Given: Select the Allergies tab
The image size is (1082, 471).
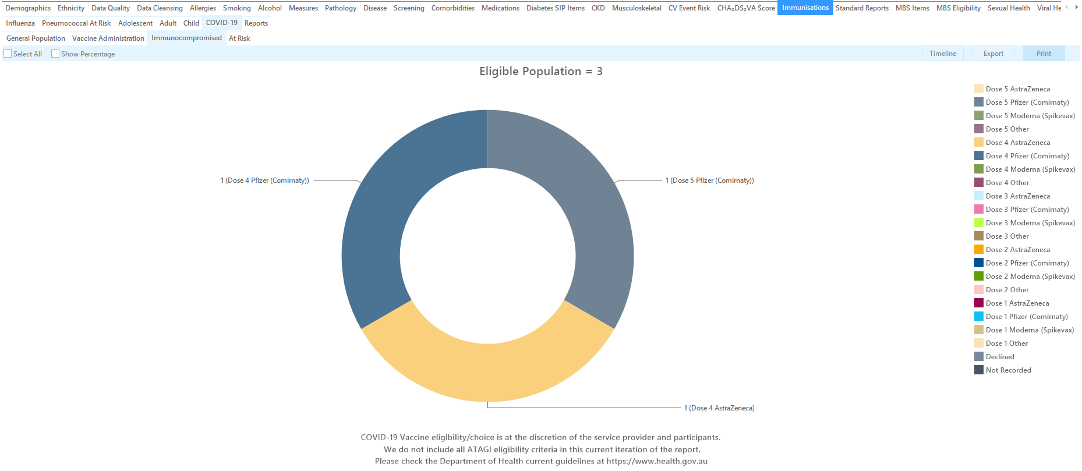Looking at the screenshot, I should click(203, 8).
